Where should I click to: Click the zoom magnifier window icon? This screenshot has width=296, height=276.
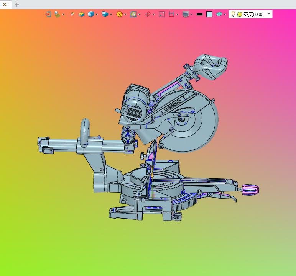click(133, 14)
